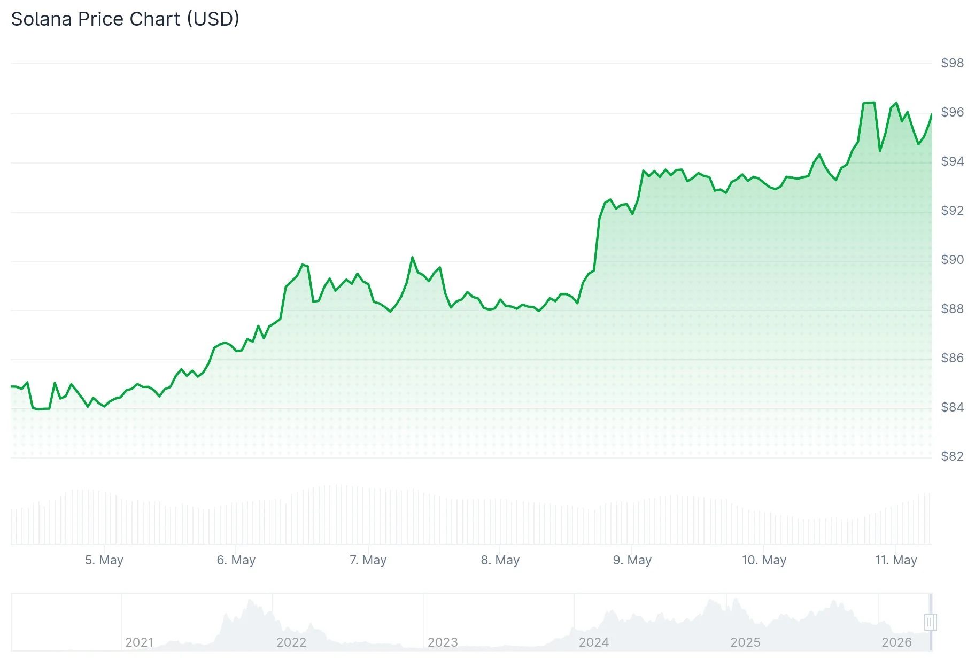Click the 2021 label in the navigator
The image size is (975, 667).
point(139,642)
